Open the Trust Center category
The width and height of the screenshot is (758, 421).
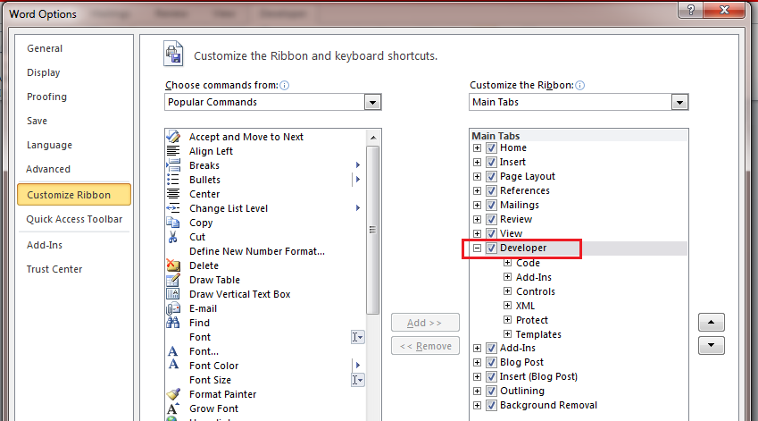(54, 269)
